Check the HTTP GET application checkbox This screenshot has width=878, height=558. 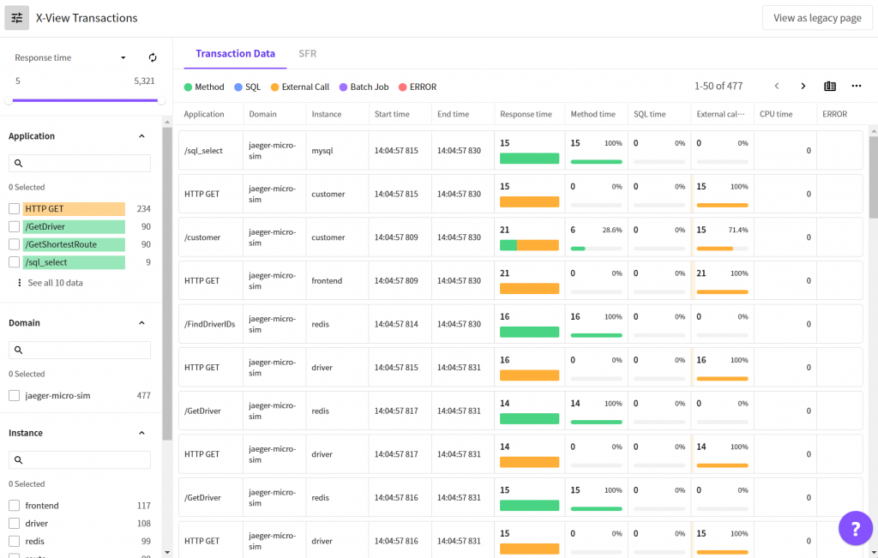click(x=14, y=209)
